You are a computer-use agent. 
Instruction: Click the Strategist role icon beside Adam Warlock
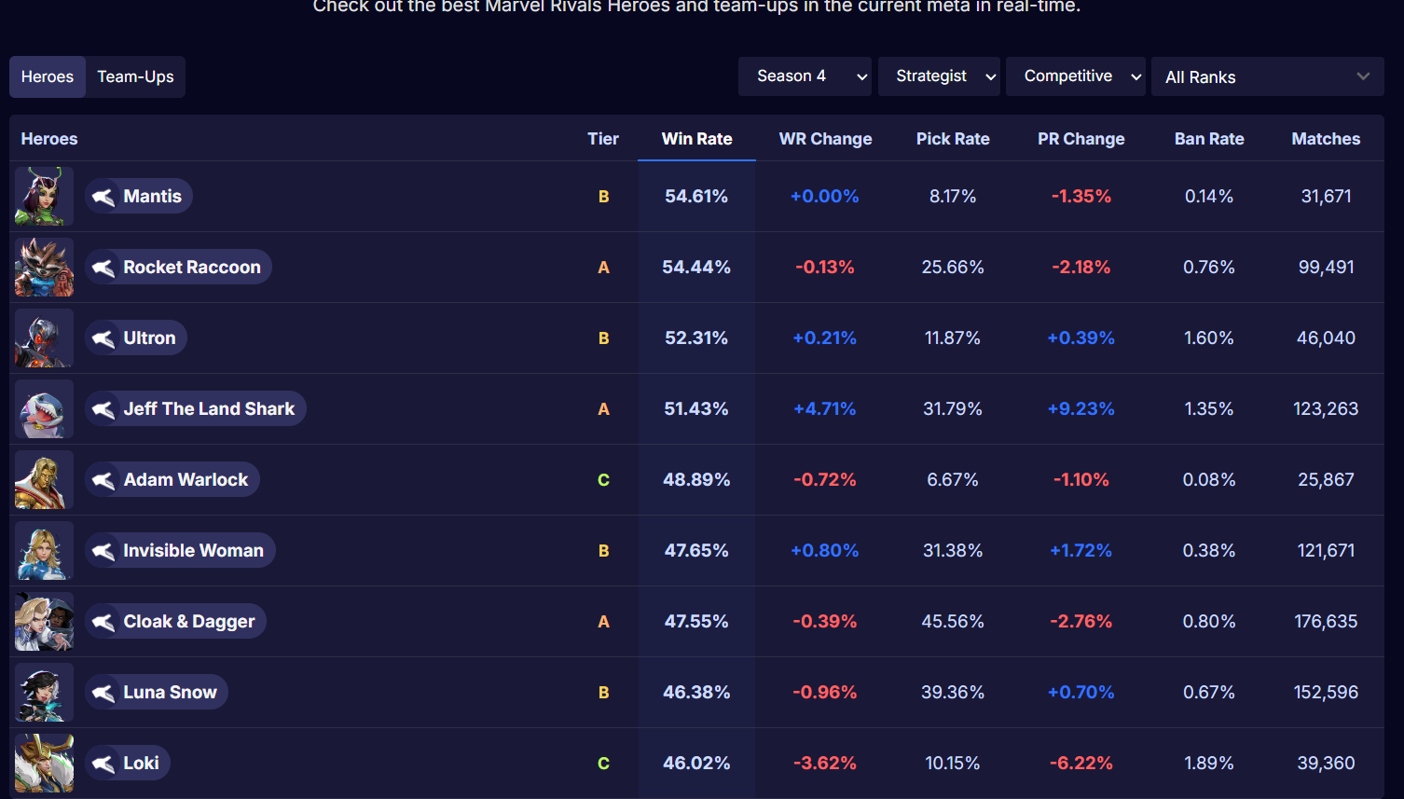[103, 480]
